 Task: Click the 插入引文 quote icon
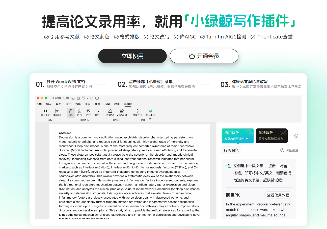(45, 111)
